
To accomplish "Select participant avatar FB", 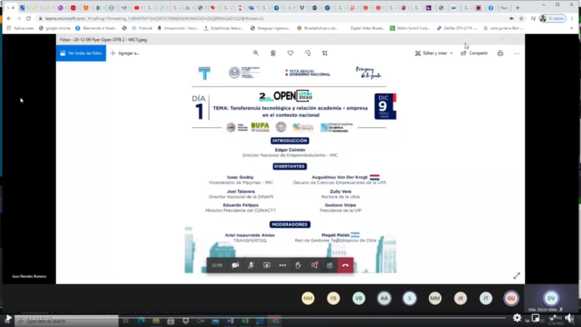I will (x=333, y=298).
